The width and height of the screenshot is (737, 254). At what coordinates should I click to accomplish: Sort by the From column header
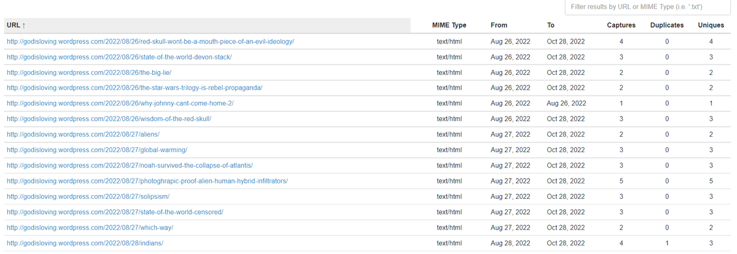pyautogui.click(x=499, y=25)
